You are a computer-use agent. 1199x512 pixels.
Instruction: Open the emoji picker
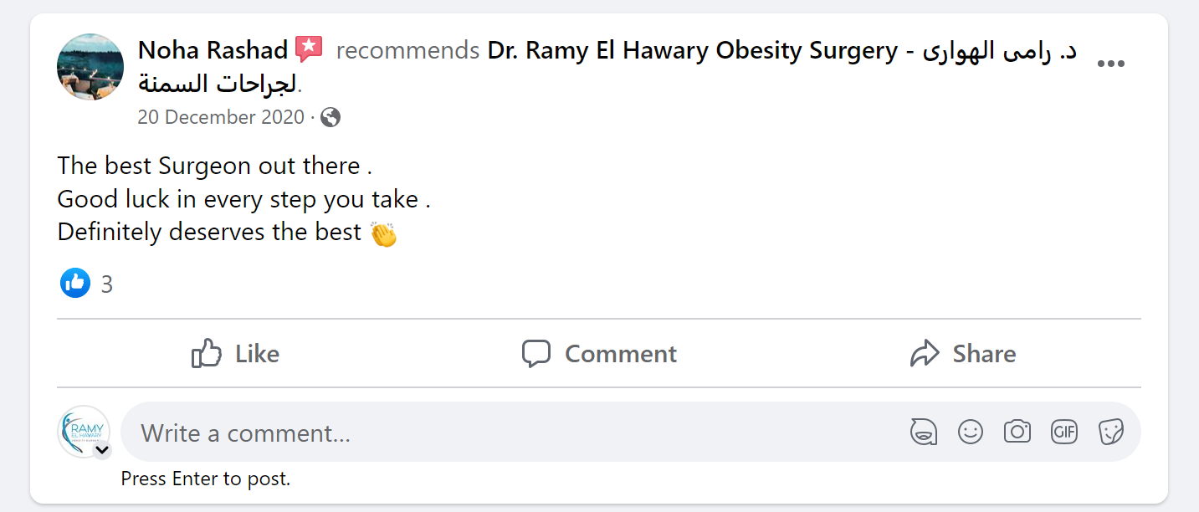(971, 433)
